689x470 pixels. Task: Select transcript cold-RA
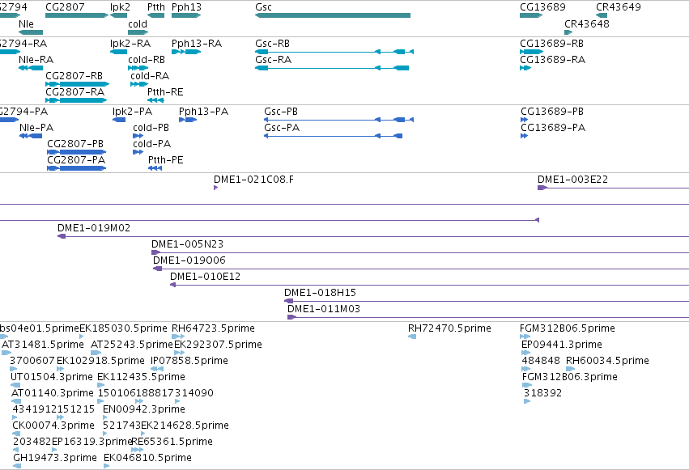pos(150,76)
